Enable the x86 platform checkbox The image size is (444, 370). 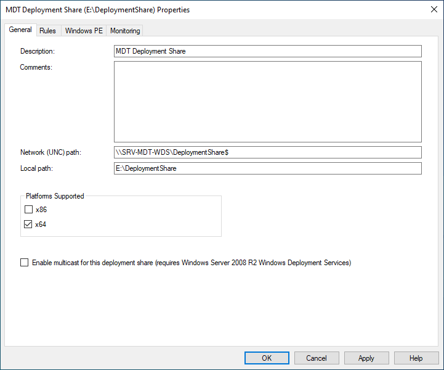point(28,210)
